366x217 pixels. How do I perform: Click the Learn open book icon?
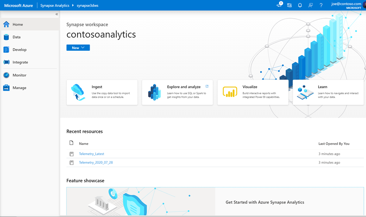tap(305, 92)
